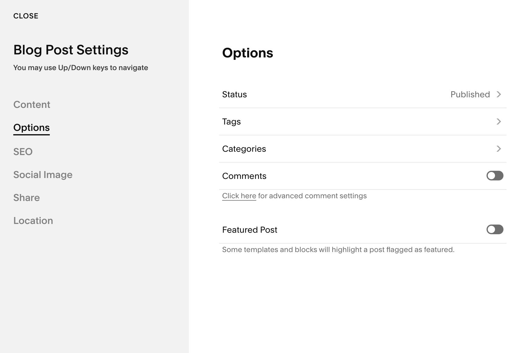Open the Social Image section
Image resolution: width=527 pixels, height=353 pixels.
[43, 175]
